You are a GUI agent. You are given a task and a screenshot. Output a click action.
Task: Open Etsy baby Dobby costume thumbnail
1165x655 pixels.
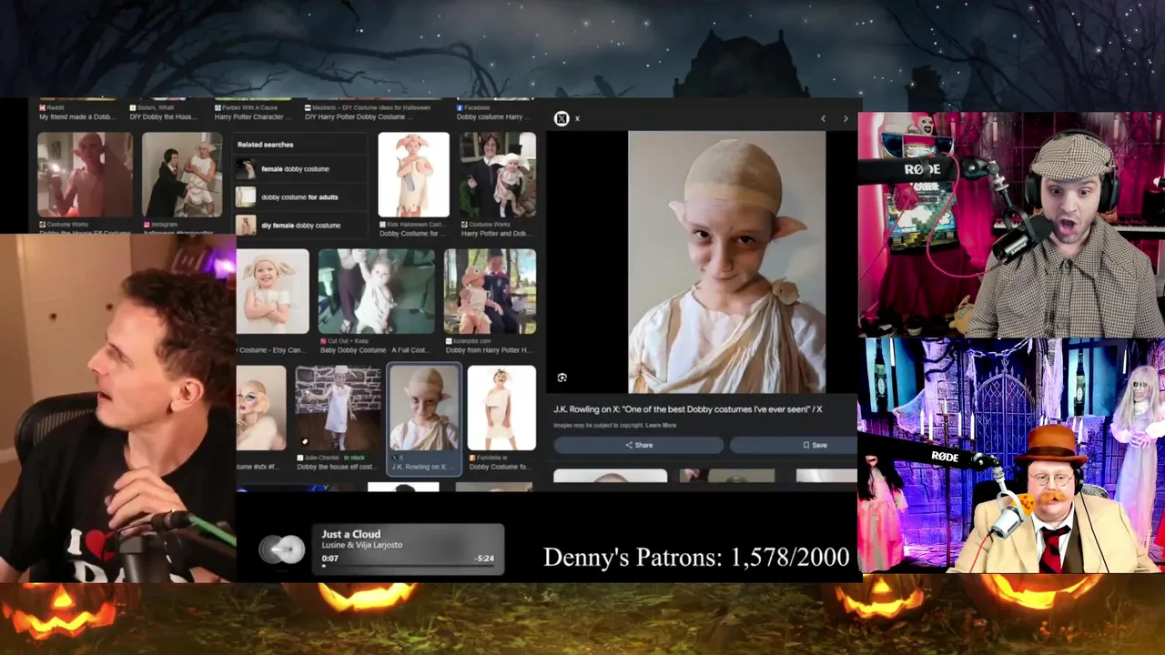(272, 292)
